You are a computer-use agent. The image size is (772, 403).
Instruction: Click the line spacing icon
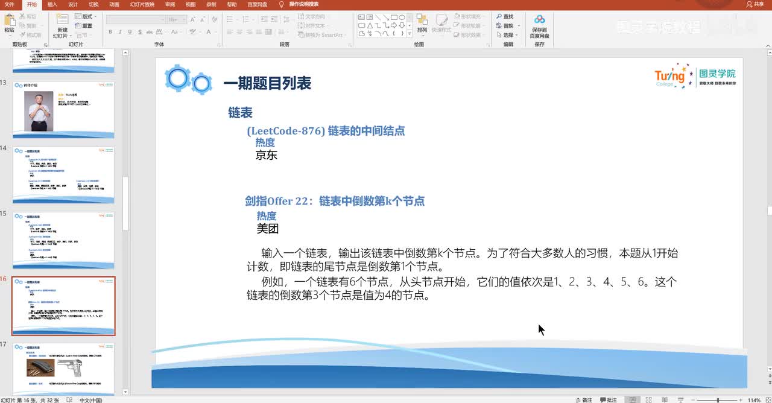coord(286,19)
